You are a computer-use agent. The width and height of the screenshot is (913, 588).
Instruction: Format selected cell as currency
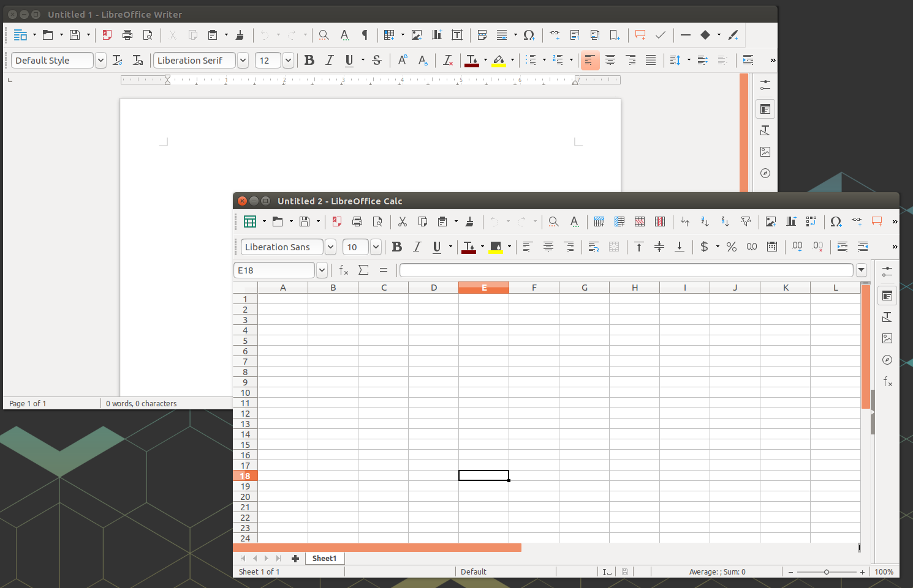705,247
